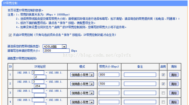
Task: Click rule 3 remark (备注) field
Action: pos(140,93)
